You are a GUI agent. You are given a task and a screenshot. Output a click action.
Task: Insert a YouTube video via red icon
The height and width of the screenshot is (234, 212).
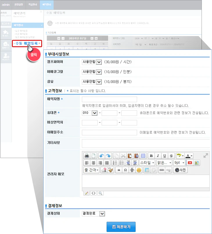[190, 163]
